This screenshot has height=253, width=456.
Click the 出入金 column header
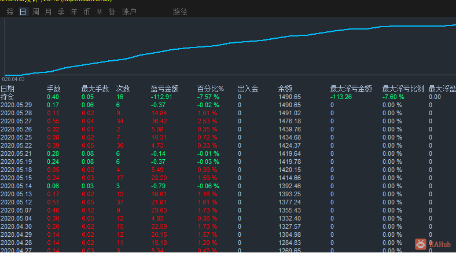point(248,89)
